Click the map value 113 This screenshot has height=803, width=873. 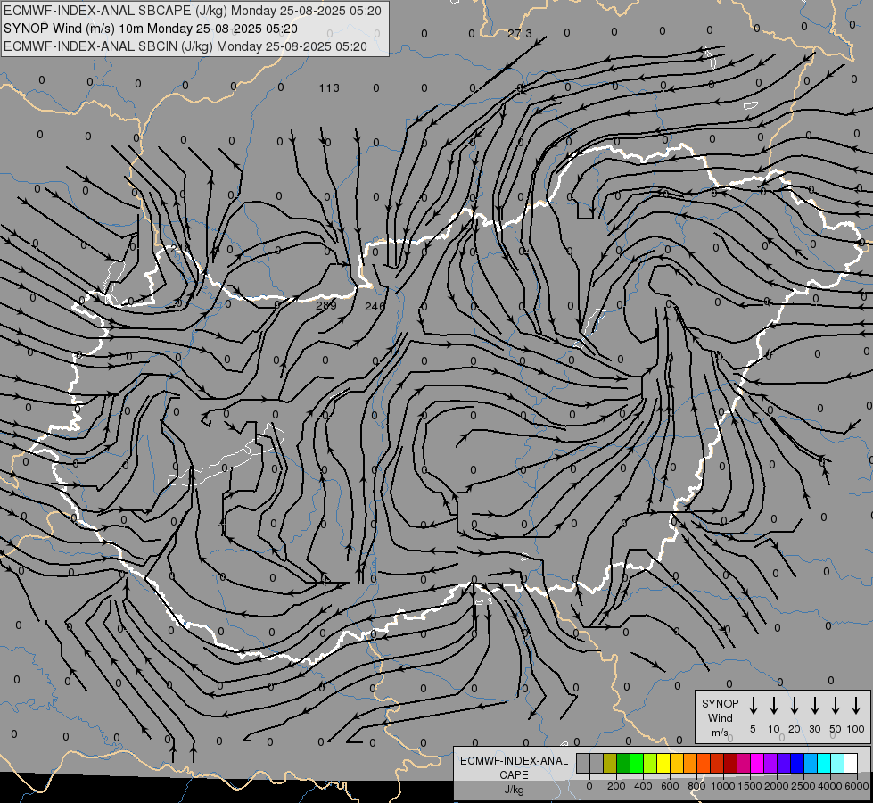point(329,88)
